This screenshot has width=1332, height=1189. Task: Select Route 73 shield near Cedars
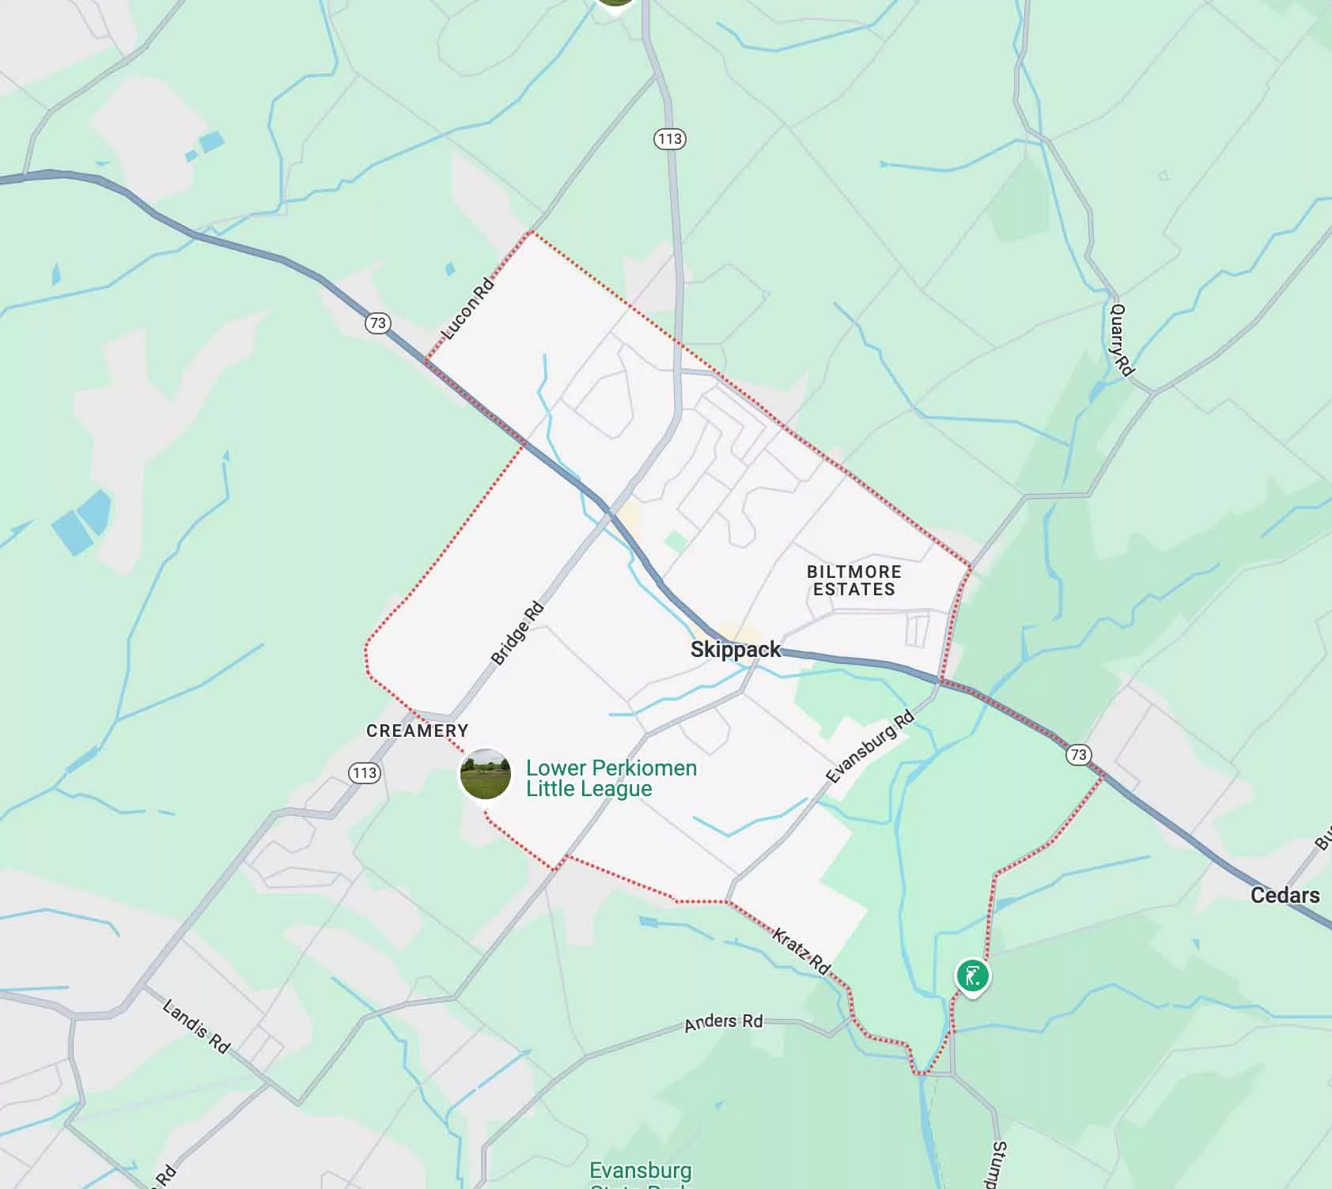pyautogui.click(x=1079, y=754)
